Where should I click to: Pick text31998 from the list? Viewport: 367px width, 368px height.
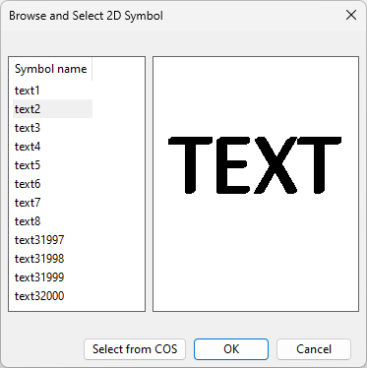pyautogui.click(x=52, y=259)
